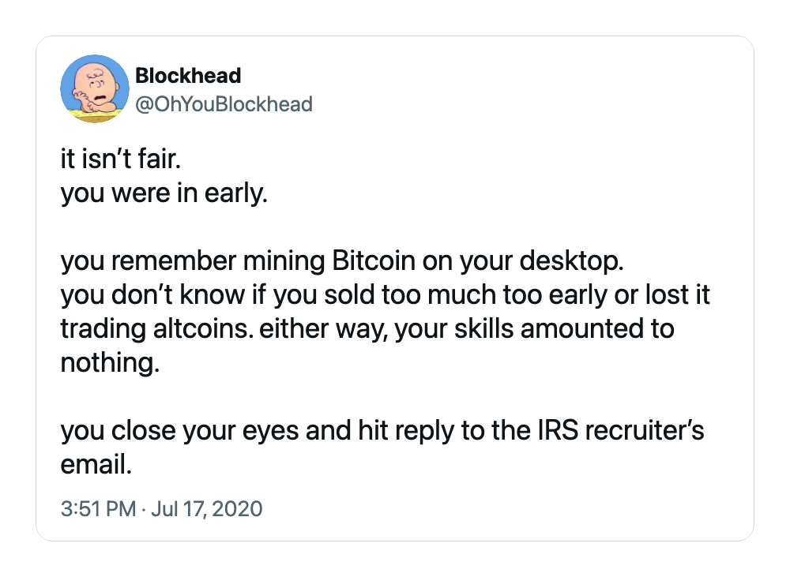Click the word "nothing." in the tweet
This screenshot has height=577, width=790.
[110, 362]
